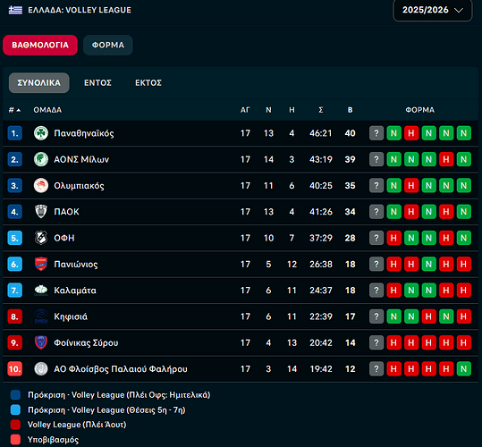The image size is (482, 447).
Task: Open ΑΟ Φλοίσβος Παλαιού Φαλήρου team page
Action: coord(121,368)
